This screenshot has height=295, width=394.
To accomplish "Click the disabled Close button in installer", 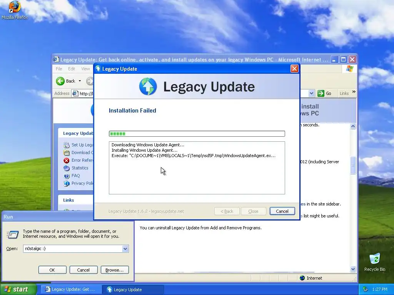I will [253, 211].
